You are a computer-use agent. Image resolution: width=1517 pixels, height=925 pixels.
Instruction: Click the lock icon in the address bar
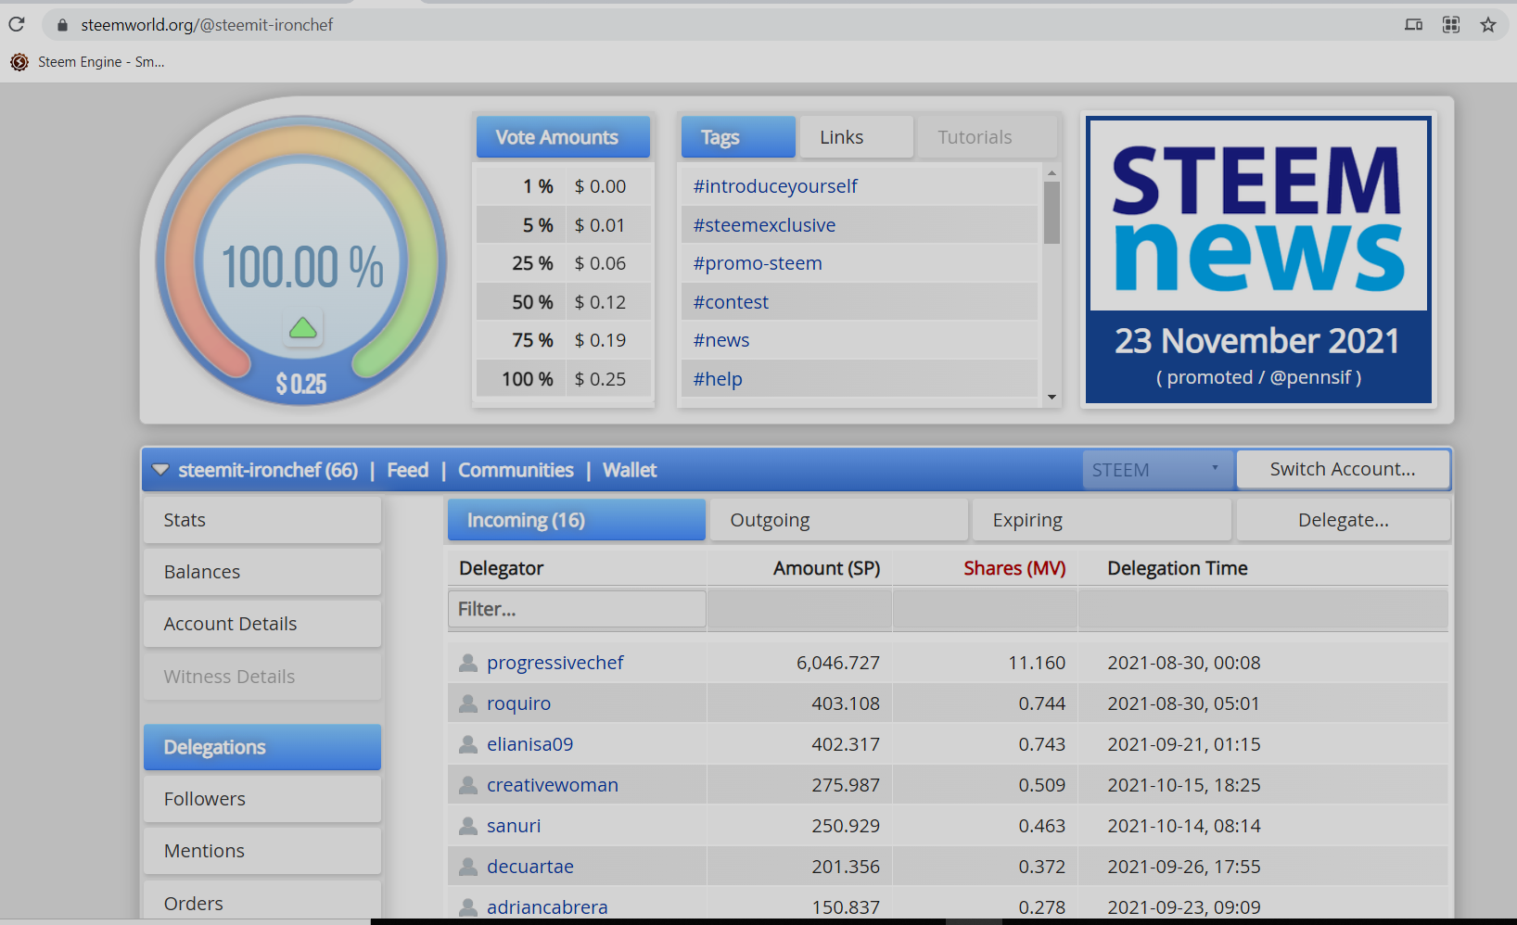click(x=63, y=25)
